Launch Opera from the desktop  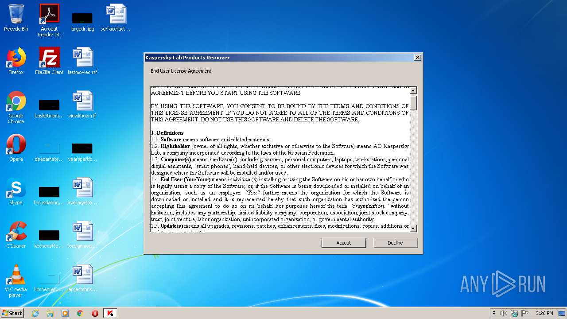(16, 148)
